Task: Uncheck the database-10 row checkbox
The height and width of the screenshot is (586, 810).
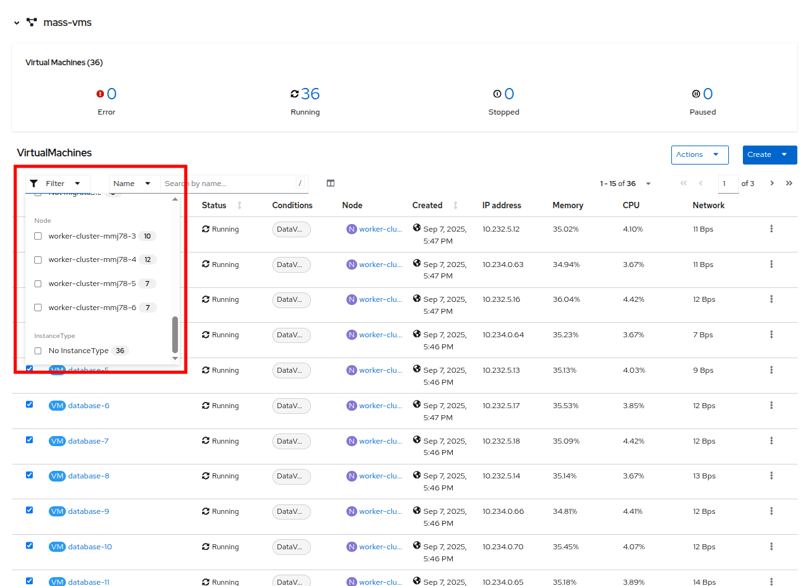Action: (29, 545)
